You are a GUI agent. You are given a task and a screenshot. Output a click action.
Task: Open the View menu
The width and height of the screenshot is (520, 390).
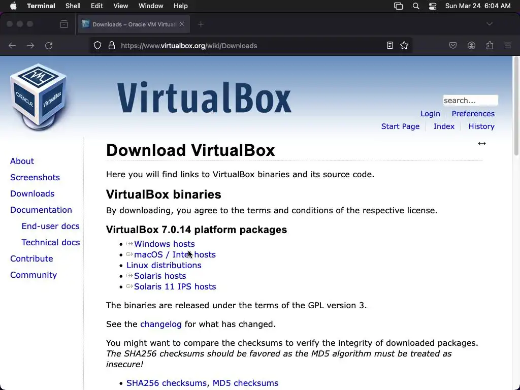click(x=121, y=6)
